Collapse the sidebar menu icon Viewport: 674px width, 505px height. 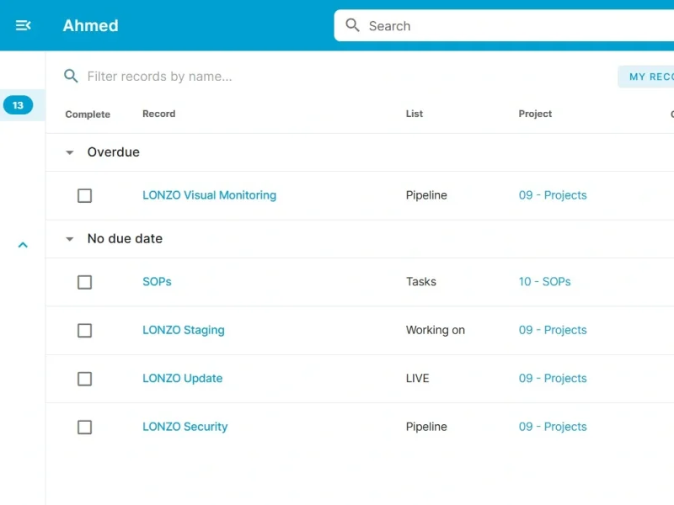tap(24, 25)
